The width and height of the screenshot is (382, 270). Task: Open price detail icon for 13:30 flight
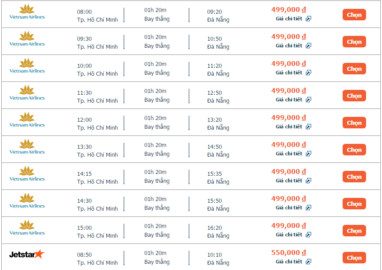click(309, 154)
